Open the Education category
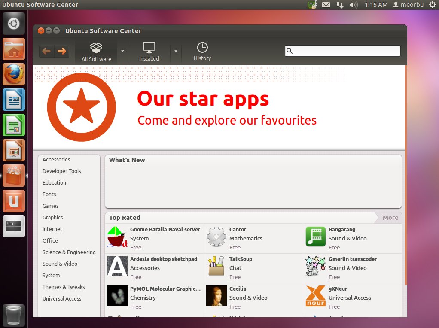439x328 pixels. 54,183
